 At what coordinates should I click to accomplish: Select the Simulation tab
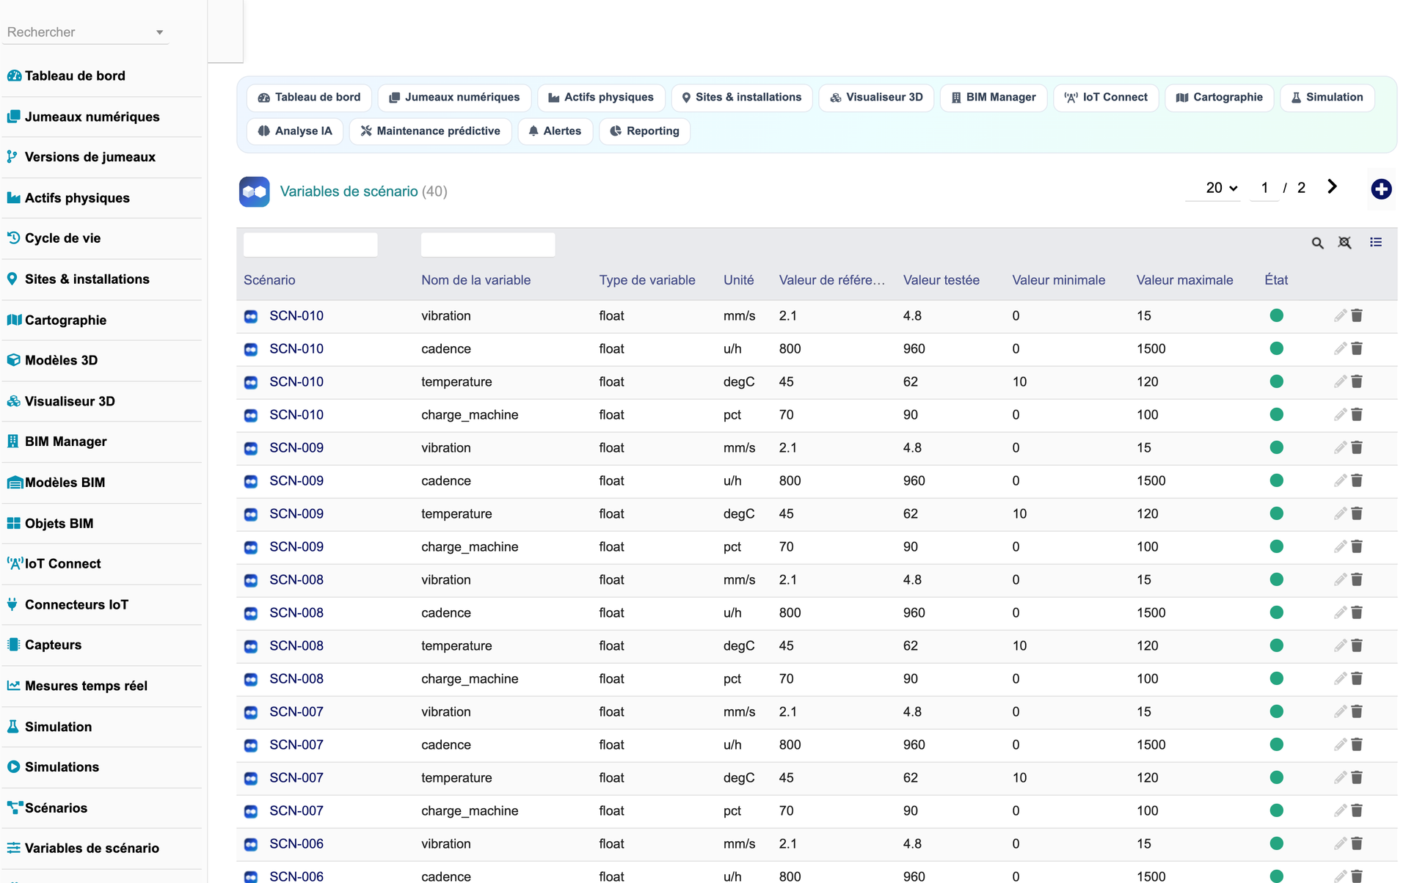coord(1327,98)
